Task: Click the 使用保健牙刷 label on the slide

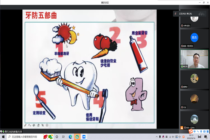Action: (92, 117)
